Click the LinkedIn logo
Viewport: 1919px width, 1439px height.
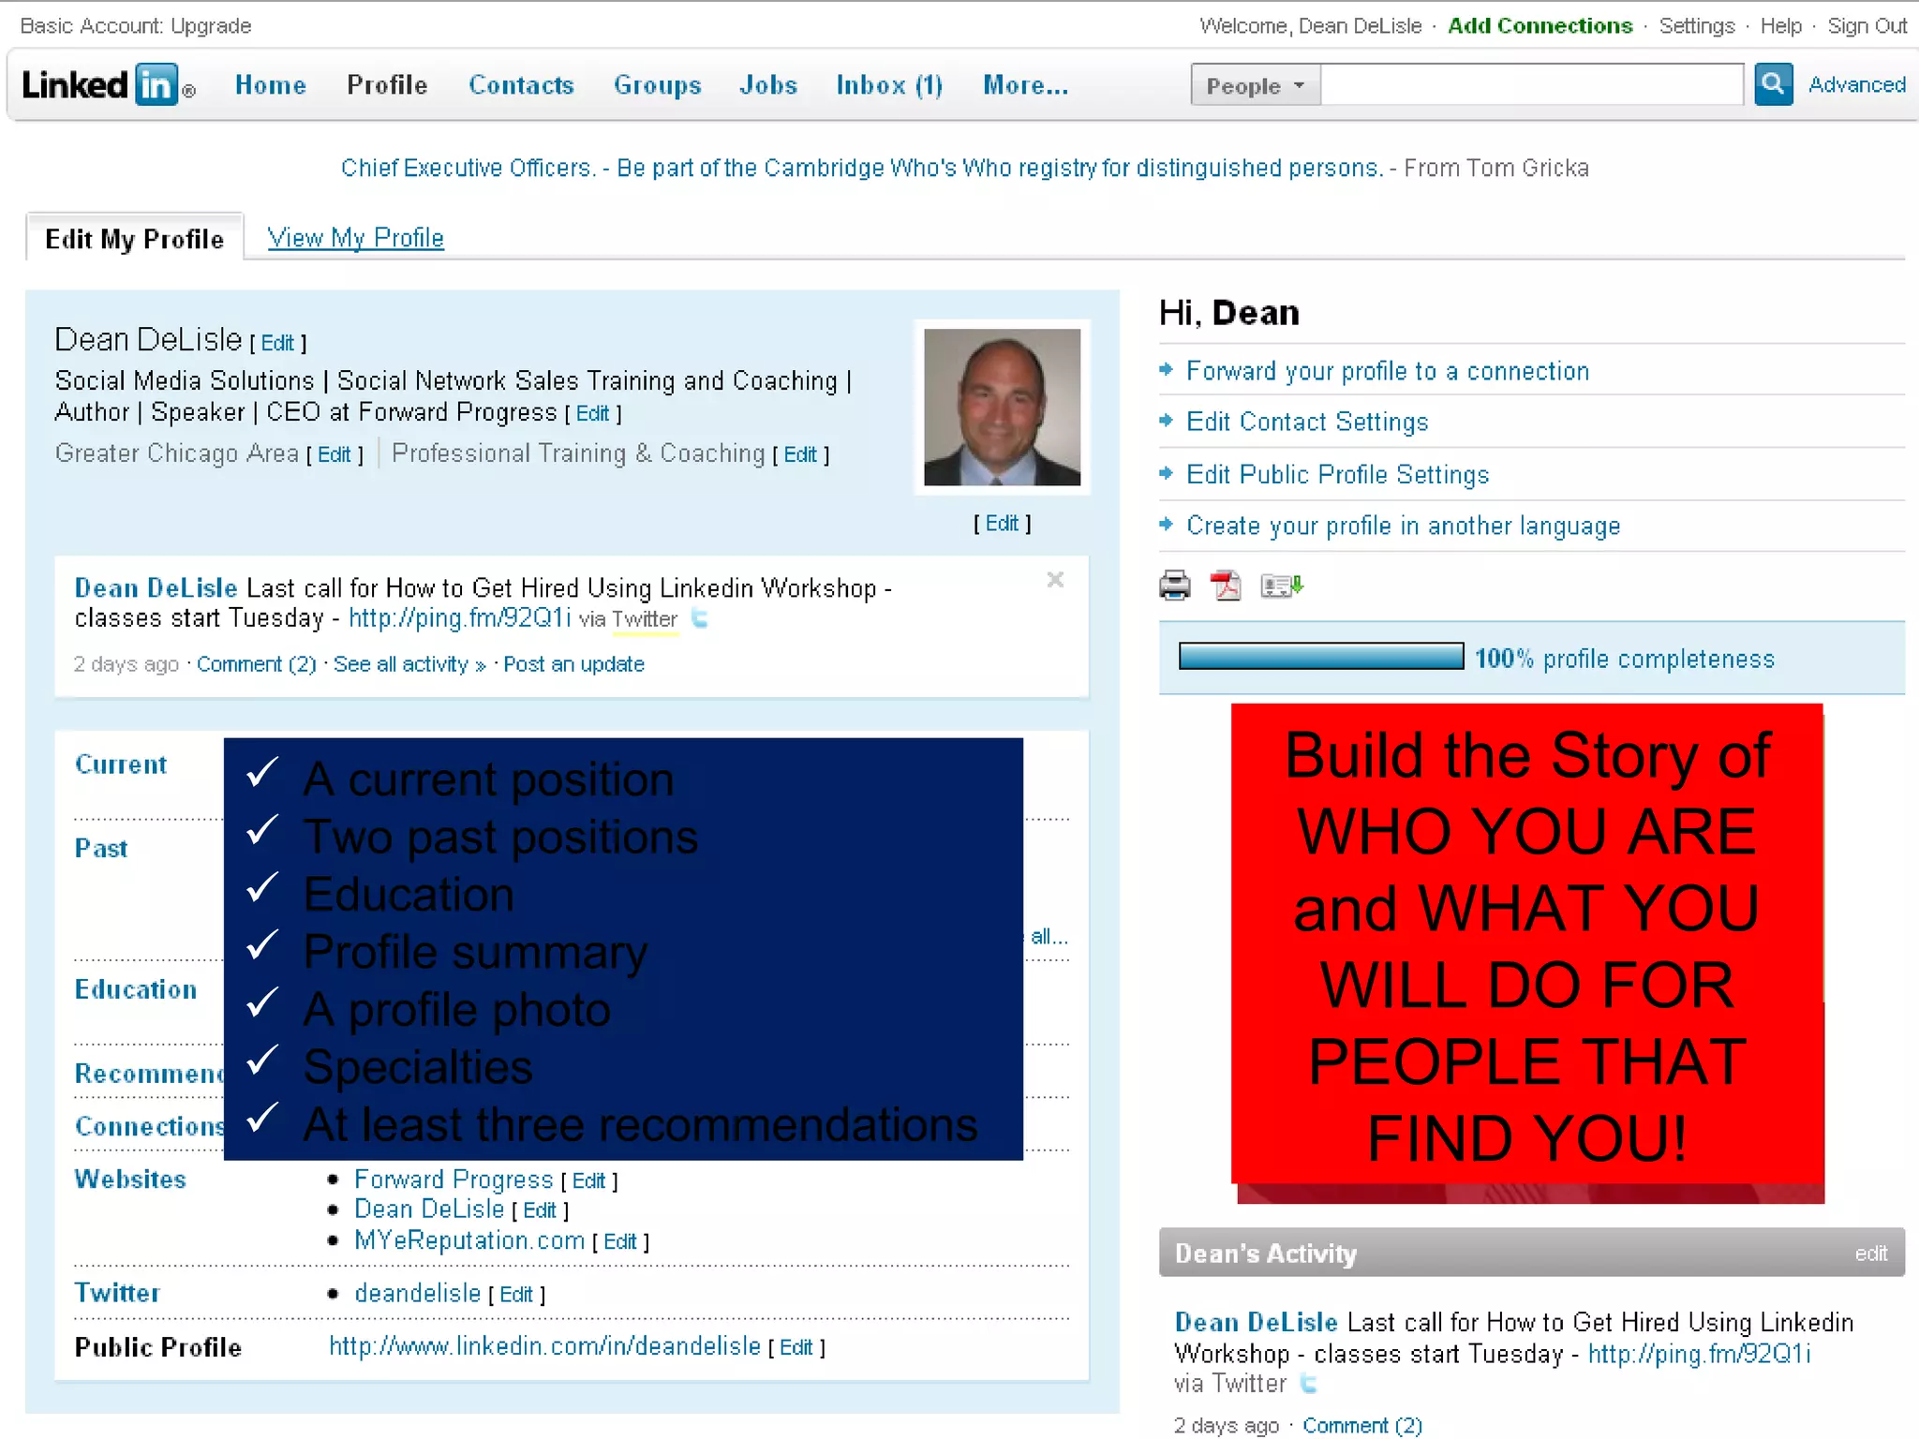tap(108, 85)
